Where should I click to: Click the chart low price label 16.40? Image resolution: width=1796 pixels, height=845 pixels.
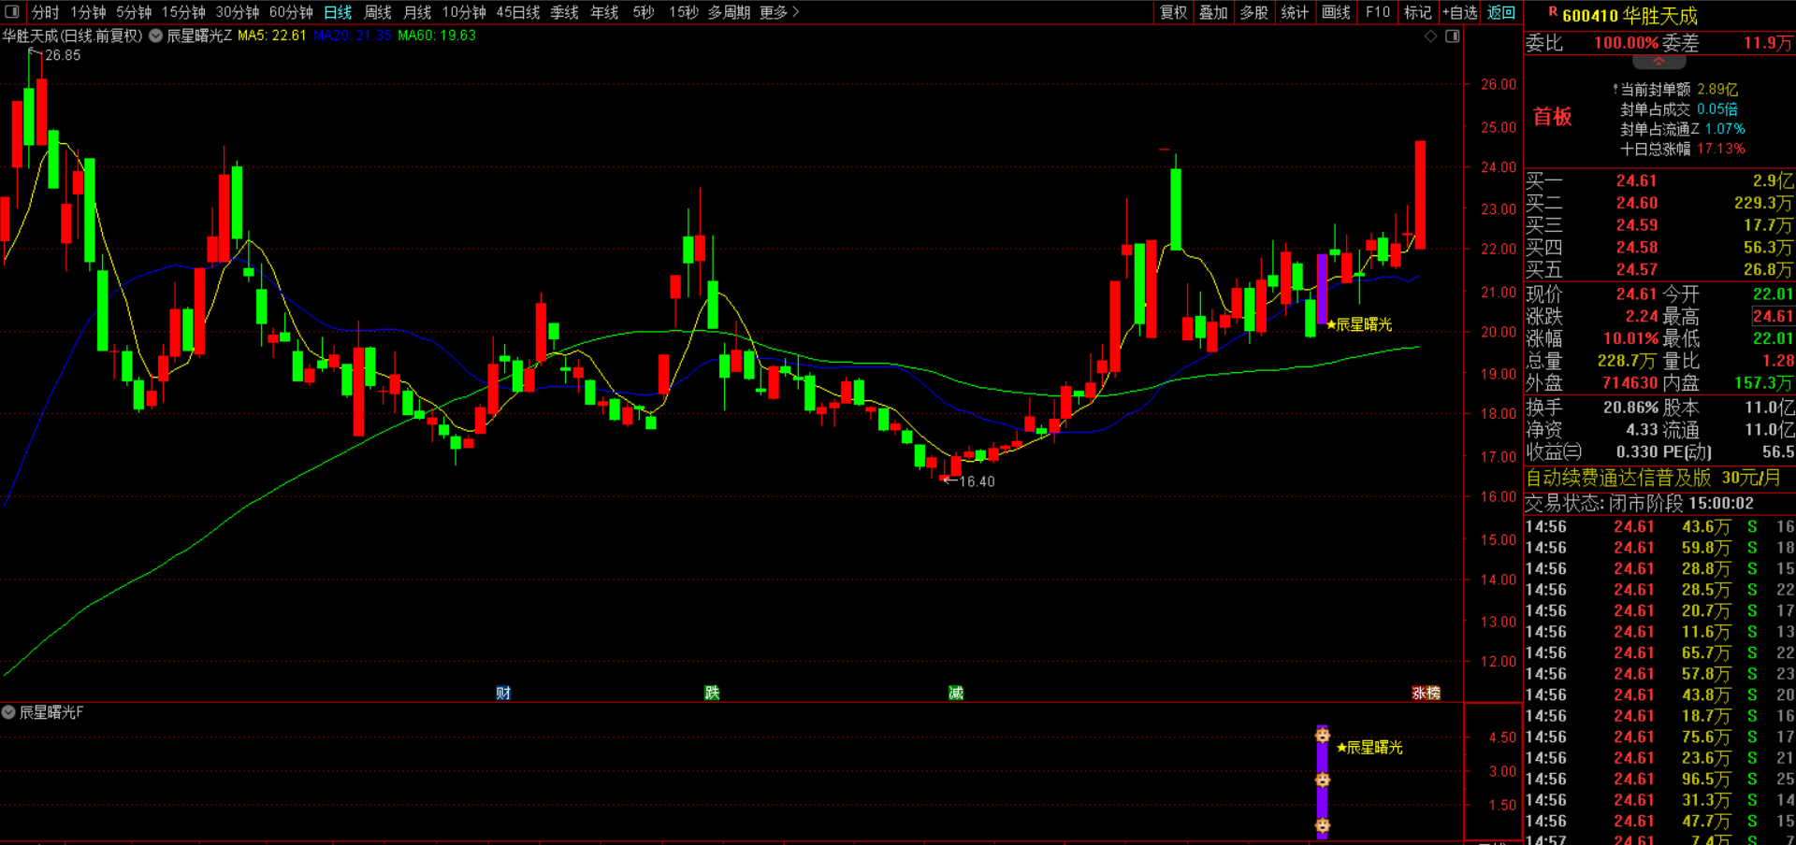tap(977, 481)
